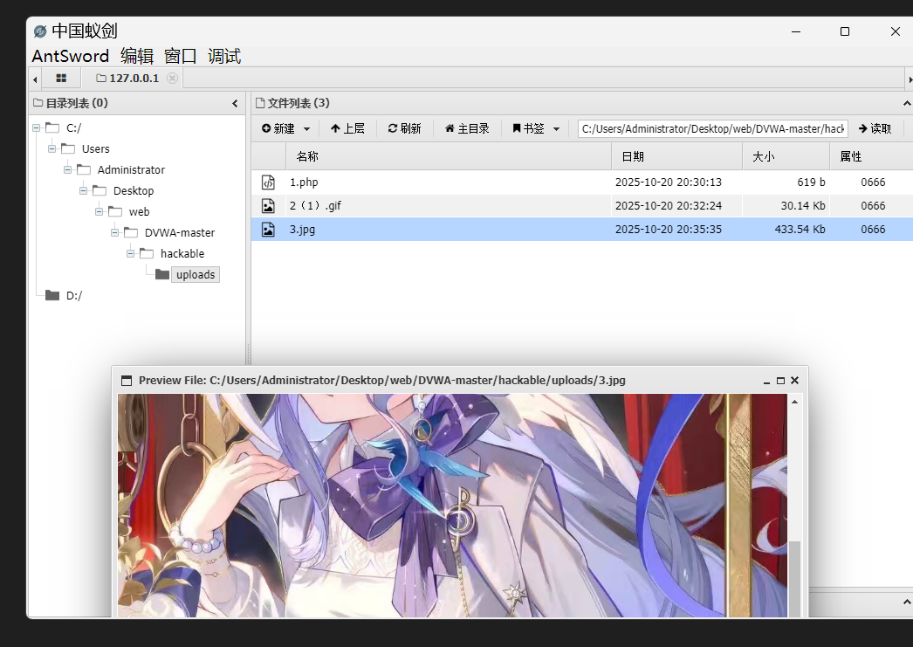Collapse the web tree node
This screenshot has height=647, width=913.
click(x=99, y=211)
